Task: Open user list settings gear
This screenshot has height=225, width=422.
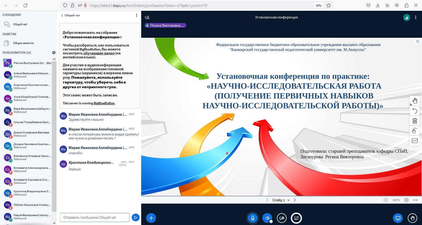Action: 54,53
